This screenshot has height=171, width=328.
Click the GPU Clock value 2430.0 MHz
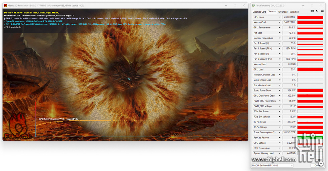coord(289,17)
